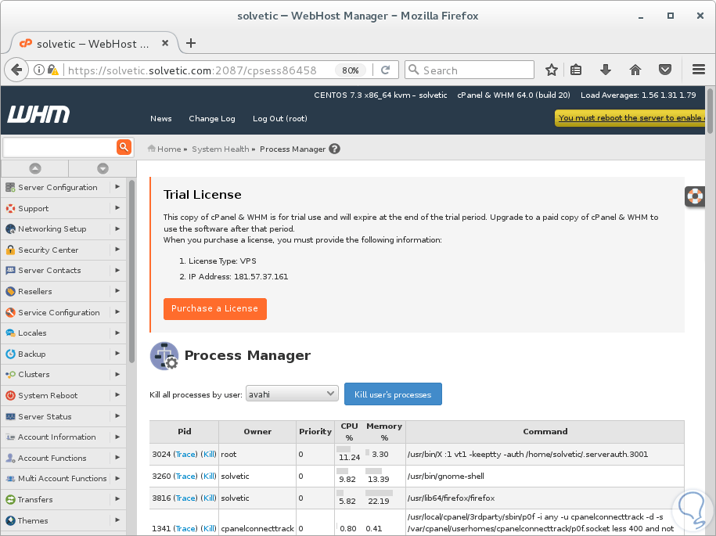
Task: Click the Pocket icon in toolbar
Action: click(665, 70)
